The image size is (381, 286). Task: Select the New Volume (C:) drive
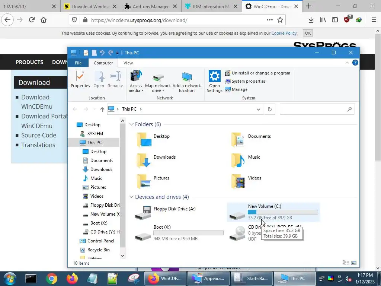[x=273, y=212]
